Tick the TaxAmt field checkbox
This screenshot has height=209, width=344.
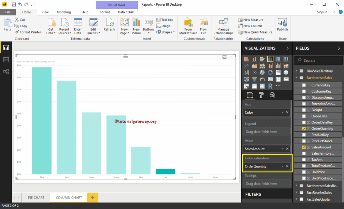point(304,160)
